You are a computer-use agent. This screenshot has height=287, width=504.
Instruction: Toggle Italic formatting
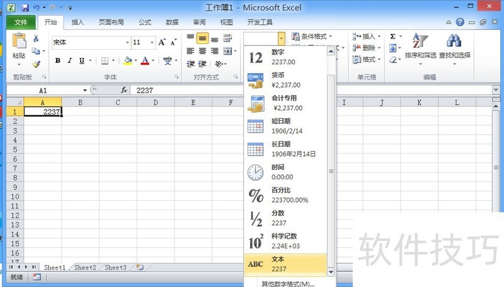(70, 60)
